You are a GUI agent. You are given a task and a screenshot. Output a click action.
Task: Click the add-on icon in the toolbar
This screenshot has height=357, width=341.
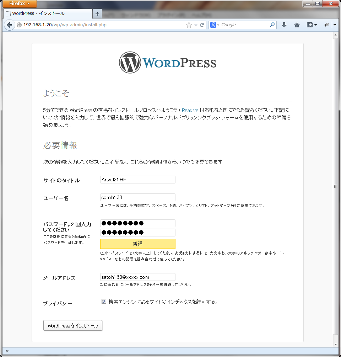pos(326,25)
